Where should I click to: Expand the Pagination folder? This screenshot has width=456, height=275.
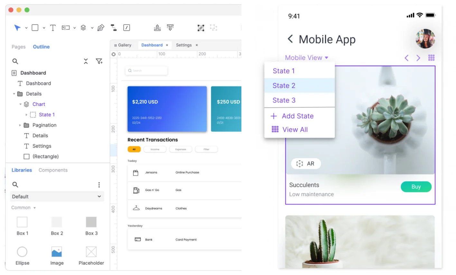pos(20,125)
